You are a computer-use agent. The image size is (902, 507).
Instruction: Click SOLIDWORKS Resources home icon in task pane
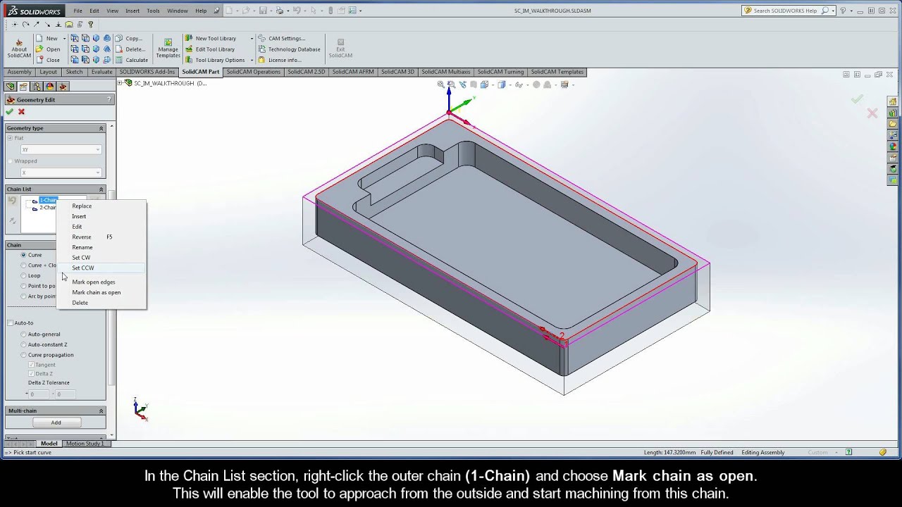coord(893,101)
